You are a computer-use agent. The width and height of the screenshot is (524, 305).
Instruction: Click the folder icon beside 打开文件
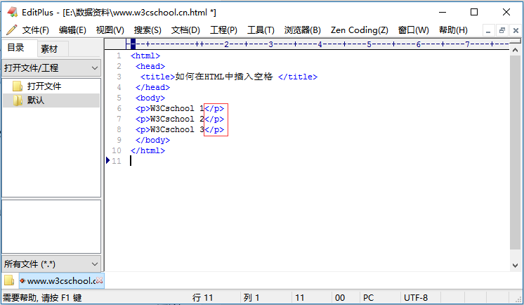point(18,86)
